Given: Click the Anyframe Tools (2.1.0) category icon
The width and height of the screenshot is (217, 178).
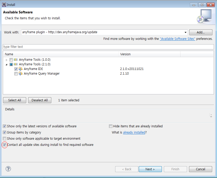Looking at the screenshot, I should click(x=16, y=64).
